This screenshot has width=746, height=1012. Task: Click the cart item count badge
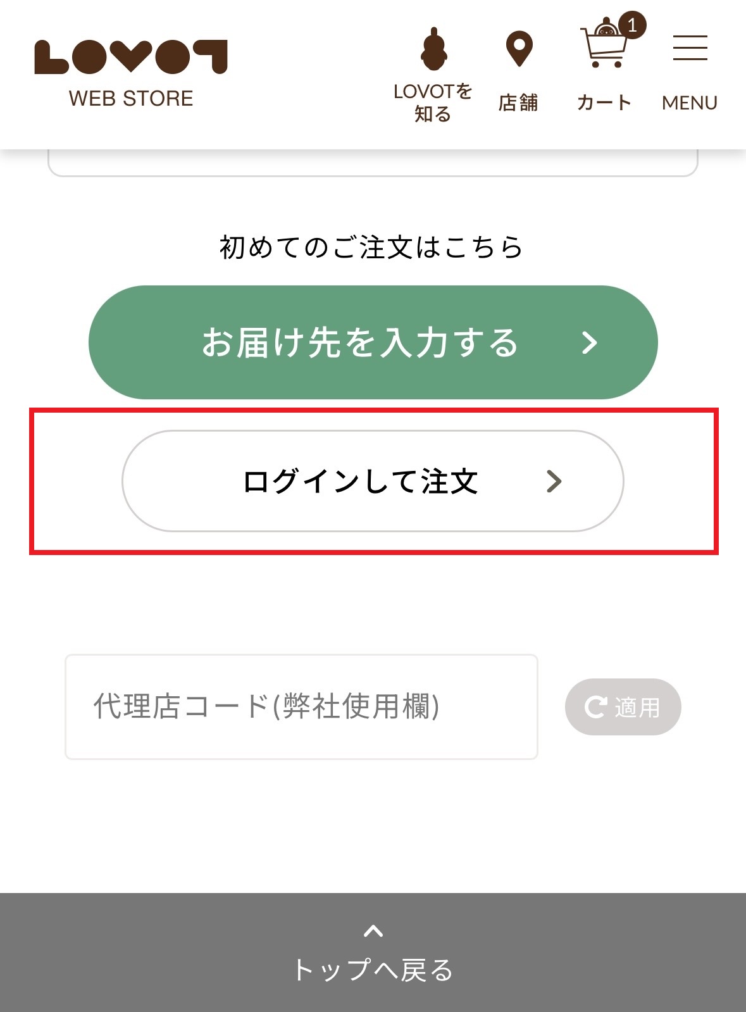coord(632,25)
